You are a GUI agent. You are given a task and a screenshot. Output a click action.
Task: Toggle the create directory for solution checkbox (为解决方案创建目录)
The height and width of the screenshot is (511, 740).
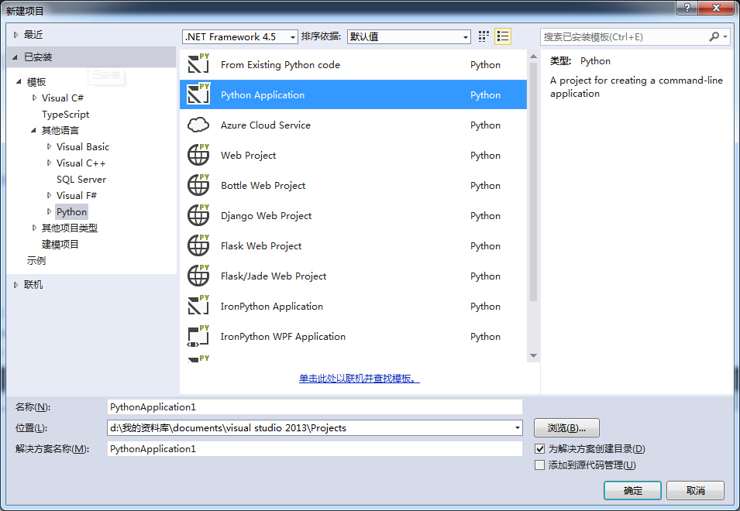(540, 449)
